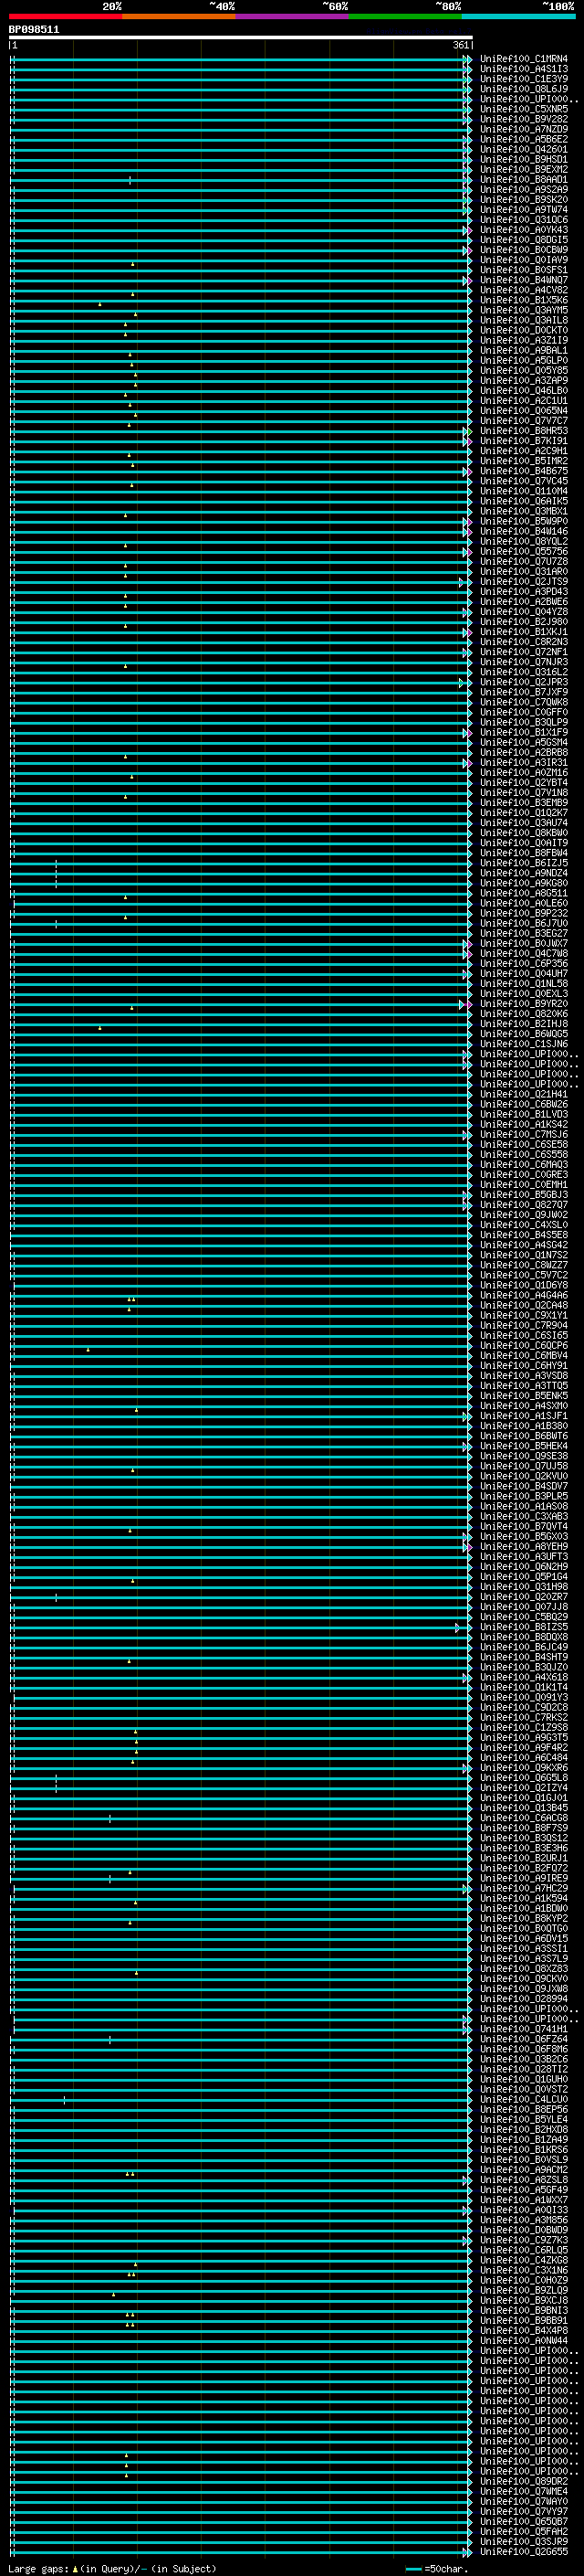584x2576 pixels.
Task: Select hit UniRef100_Q4C7W8
Action: point(523,954)
